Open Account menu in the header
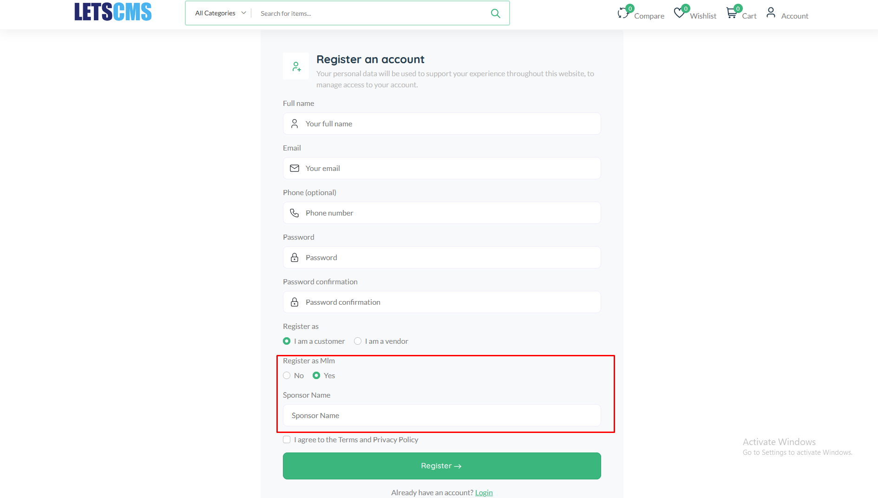 [x=794, y=15]
